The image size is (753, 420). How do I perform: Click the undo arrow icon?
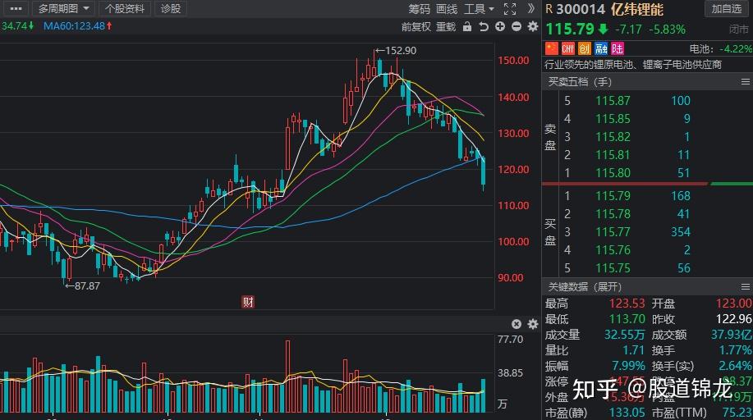(484, 27)
